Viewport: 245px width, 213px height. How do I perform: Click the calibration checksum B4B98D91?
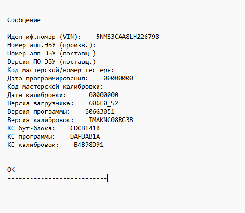pos(89,145)
